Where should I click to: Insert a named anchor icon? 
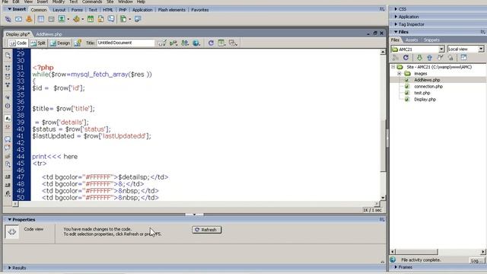29,19
